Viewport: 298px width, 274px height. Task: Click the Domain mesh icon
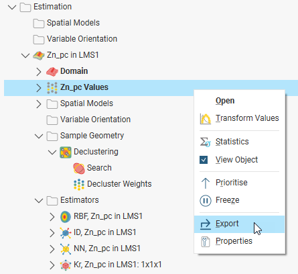52,71
